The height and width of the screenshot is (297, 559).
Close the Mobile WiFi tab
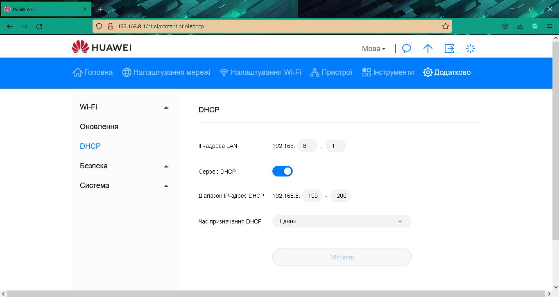(x=85, y=9)
